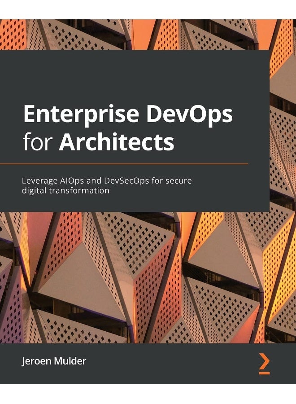Click the orange Packt publisher logo
This screenshot has height=404, width=296.
[264, 364]
